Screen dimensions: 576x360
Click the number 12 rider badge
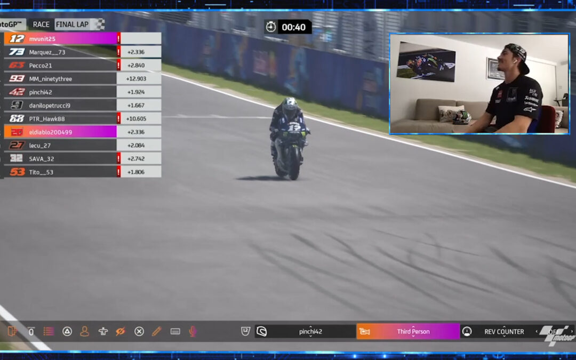17,38
